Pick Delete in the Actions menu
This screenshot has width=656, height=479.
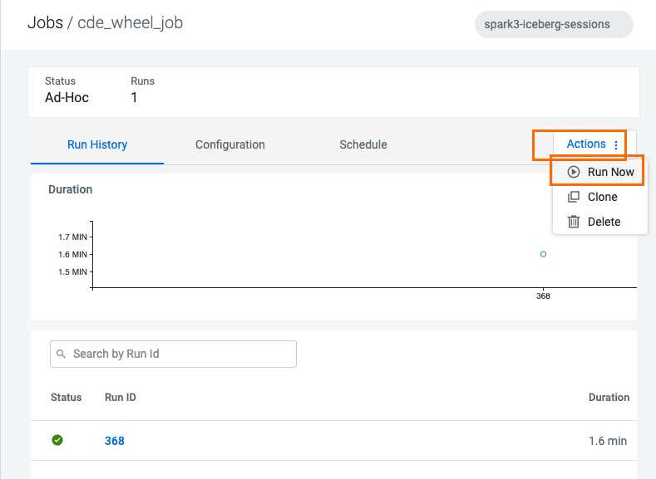tap(604, 222)
